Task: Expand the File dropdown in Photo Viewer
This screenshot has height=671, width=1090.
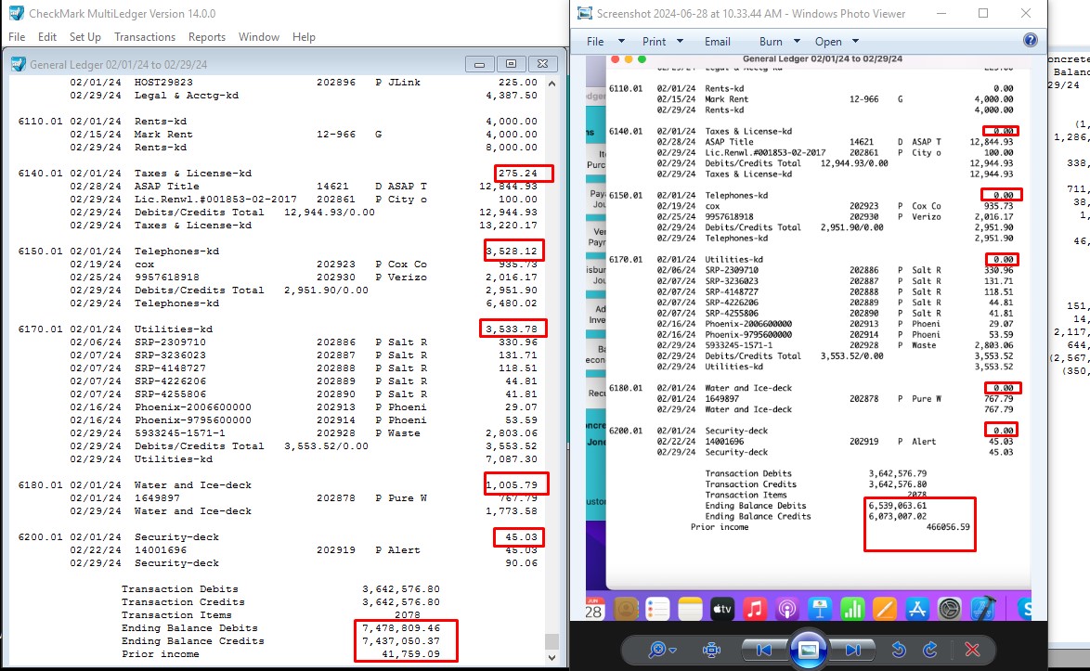Action: coord(603,42)
